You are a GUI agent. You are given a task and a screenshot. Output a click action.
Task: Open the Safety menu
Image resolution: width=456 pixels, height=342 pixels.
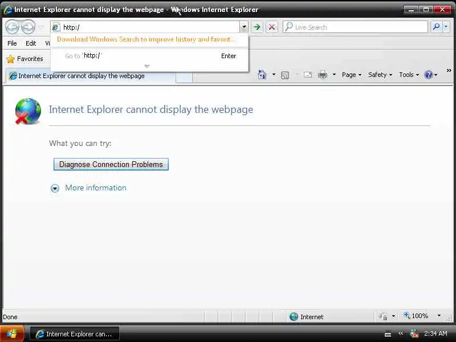pyautogui.click(x=380, y=75)
